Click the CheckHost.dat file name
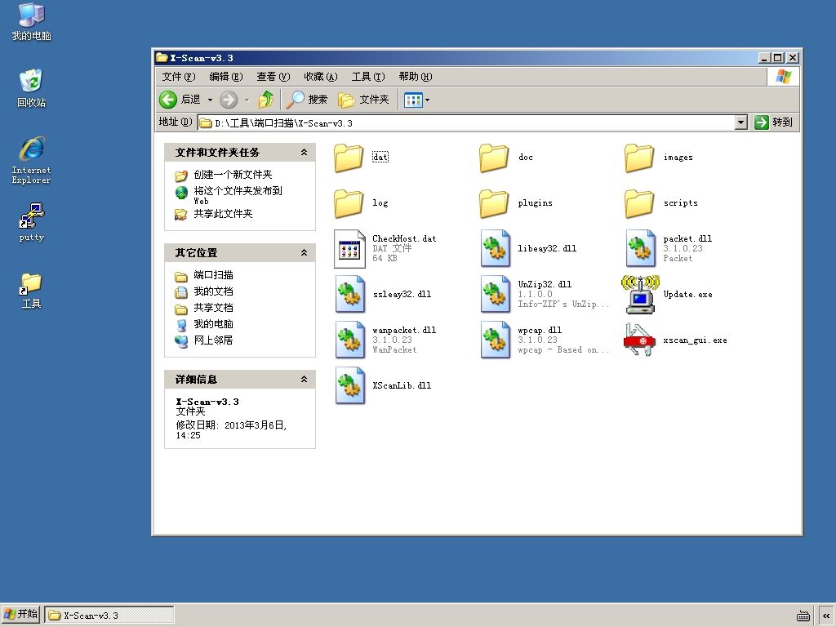 [404, 239]
